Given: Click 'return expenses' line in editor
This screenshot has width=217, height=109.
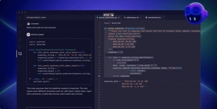Looking at the screenshot, I should 121,76.
